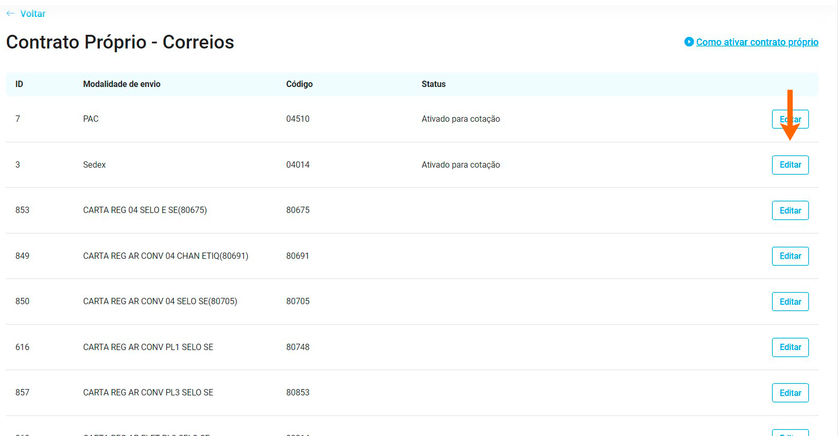Image resolution: width=838 pixels, height=436 pixels.
Task: Go back using the Voltar link
Action: point(33,14)
